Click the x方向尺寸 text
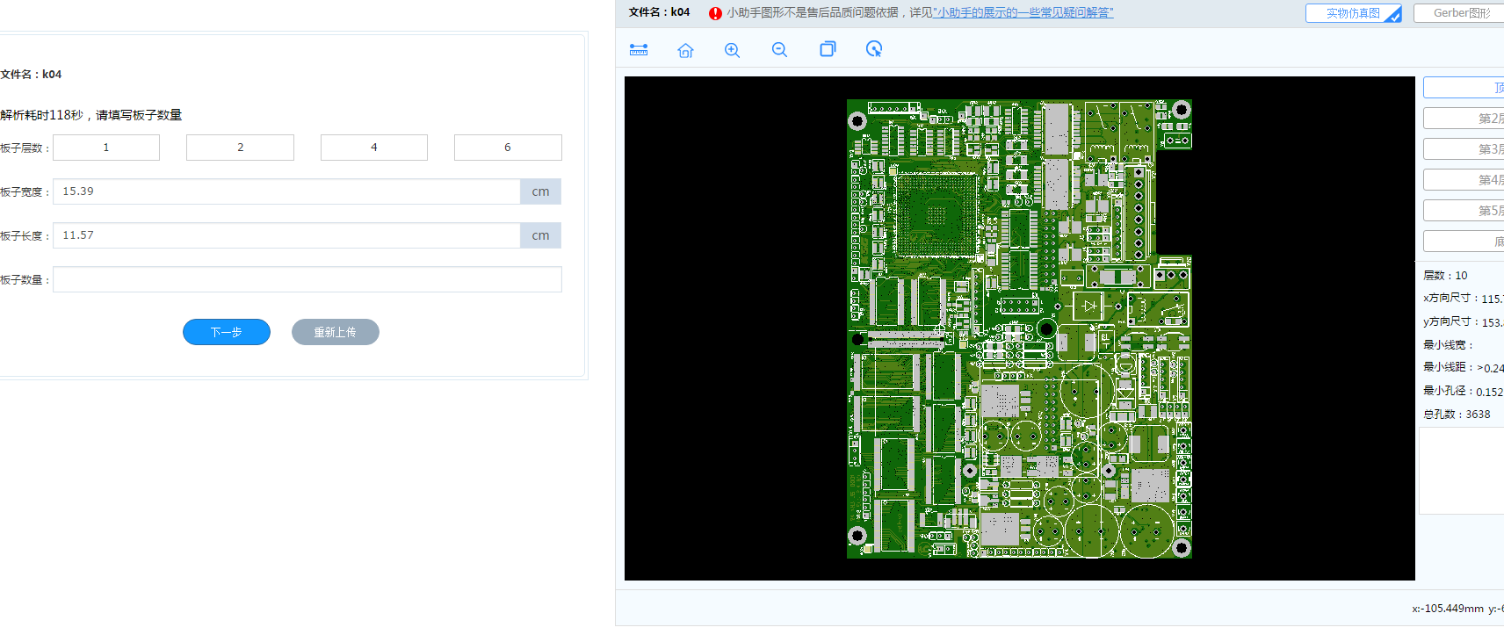Screen dimensions: 1504x642 1464,299
